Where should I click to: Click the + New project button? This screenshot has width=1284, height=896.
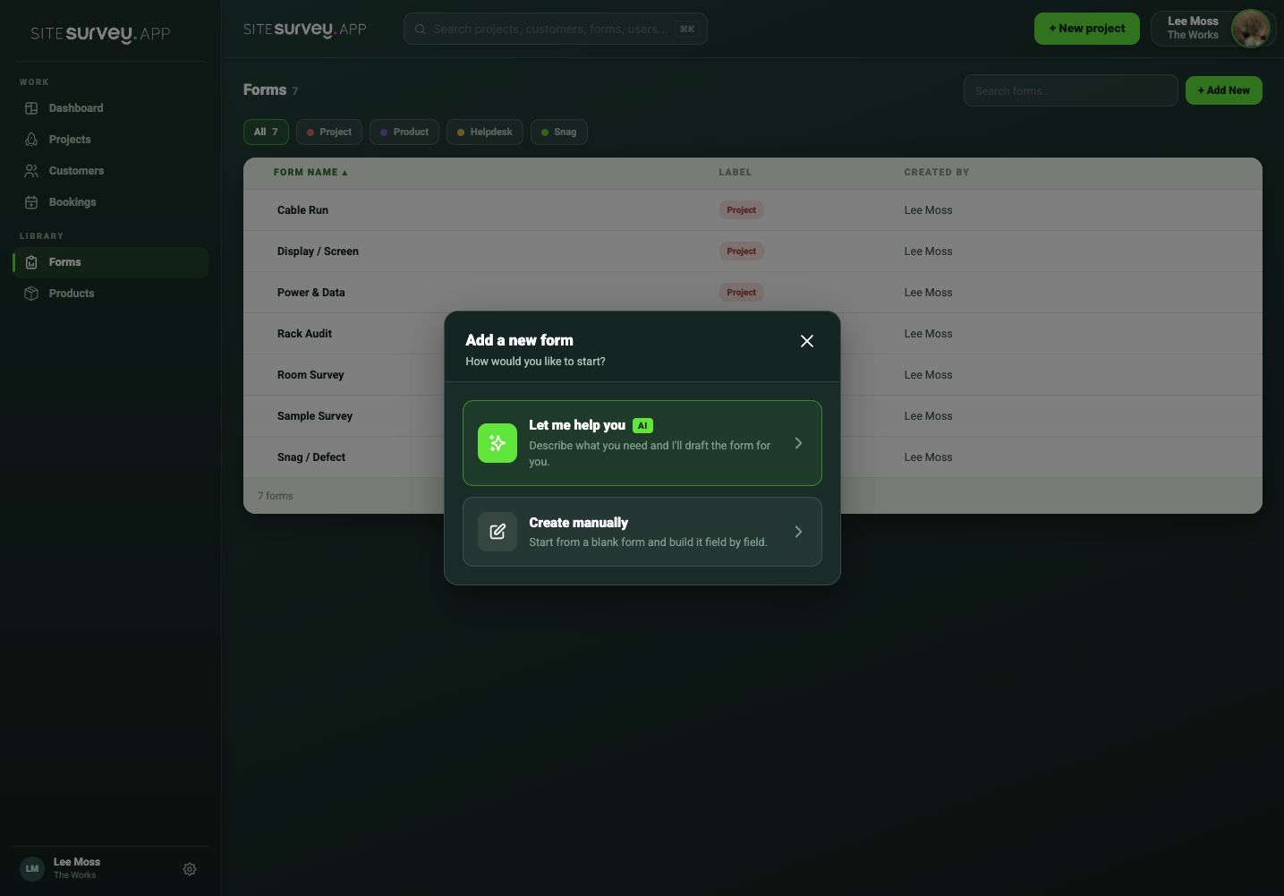click(x=1087, y=29)
